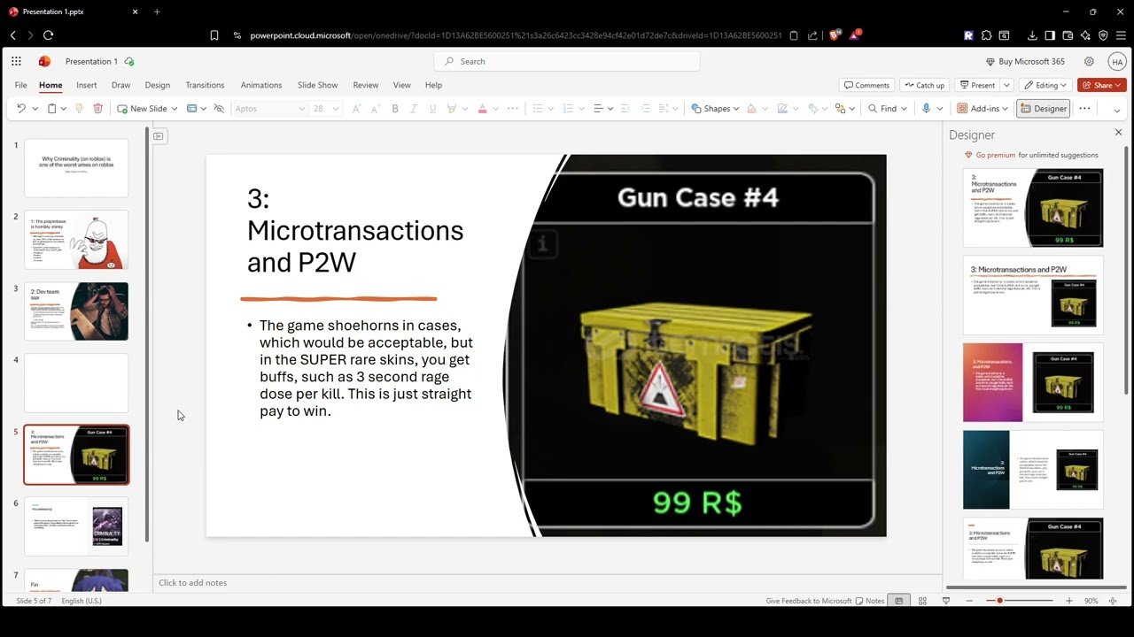Toggle the Designer pane button

pyautogui.click(x=1044, y=109)
